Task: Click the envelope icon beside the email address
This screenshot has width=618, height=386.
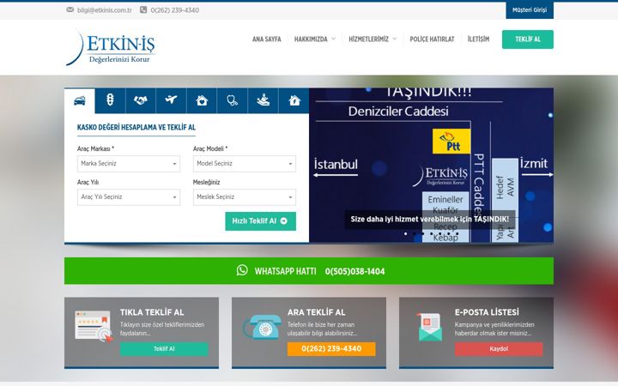Action: 70,9
